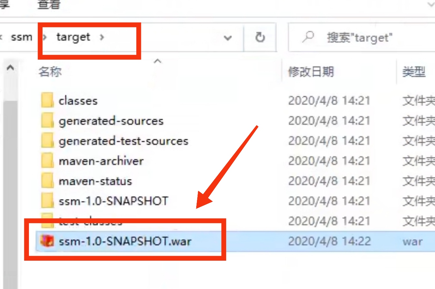
Task: Click the target breadcrumb segment
Action: pos(73,37)
